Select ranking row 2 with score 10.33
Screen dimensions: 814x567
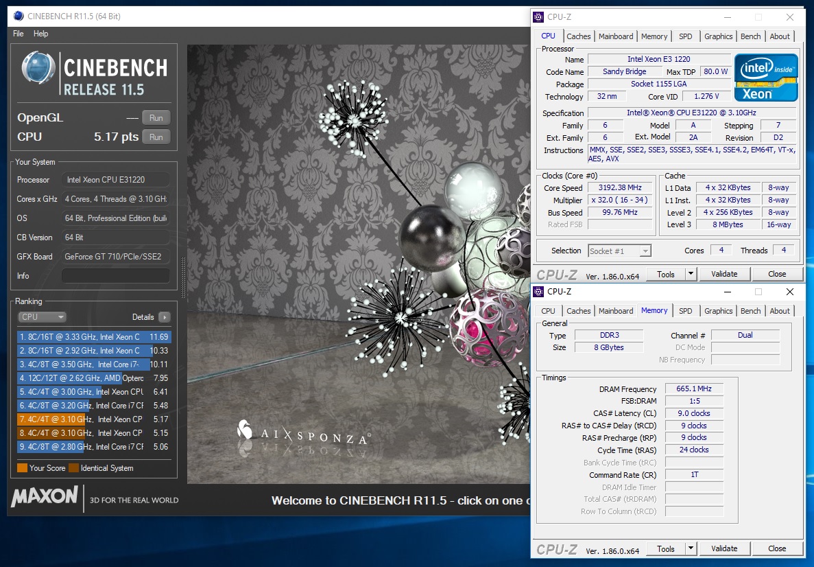(x=94, y=351)
